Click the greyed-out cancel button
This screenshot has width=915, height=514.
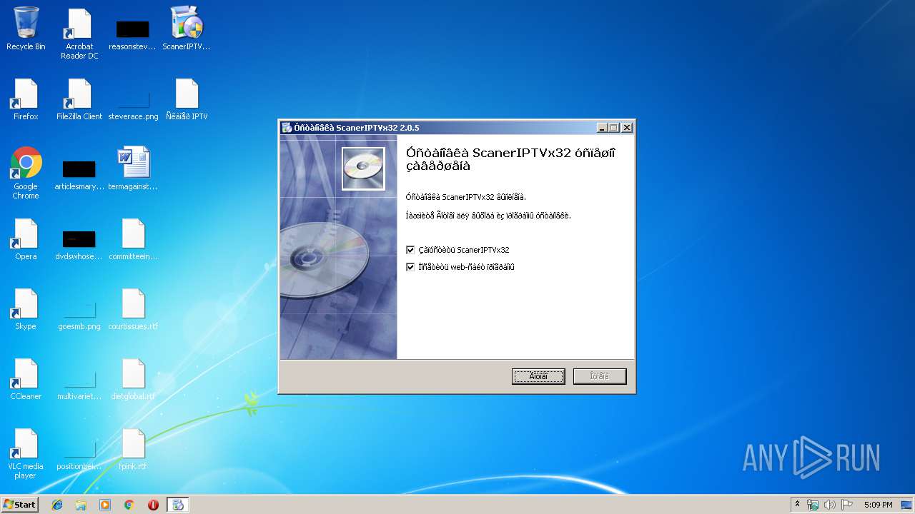(600, 376)
